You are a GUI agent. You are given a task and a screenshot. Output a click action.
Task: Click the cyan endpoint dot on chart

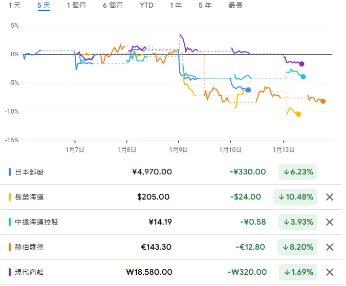coord(303,77)
